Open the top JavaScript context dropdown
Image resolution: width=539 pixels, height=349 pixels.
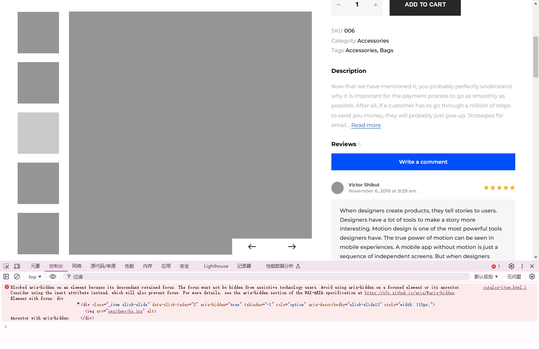pos(35,277)
